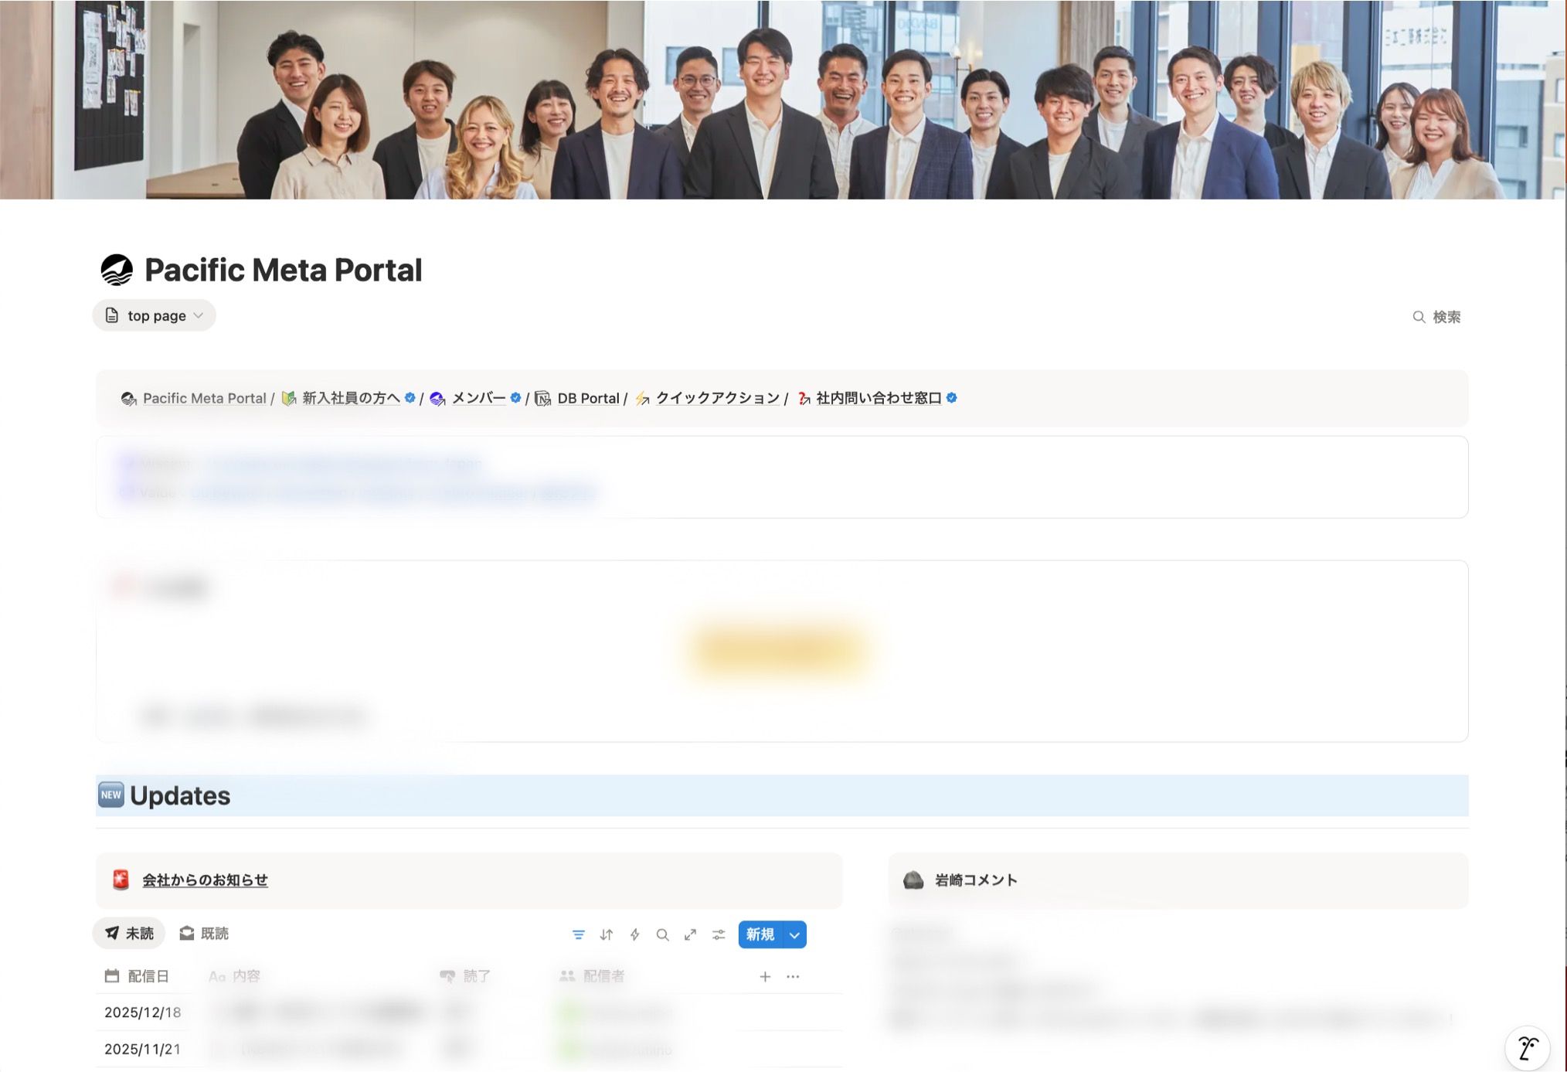Click the blue 新規 button

tap(760, 934)
